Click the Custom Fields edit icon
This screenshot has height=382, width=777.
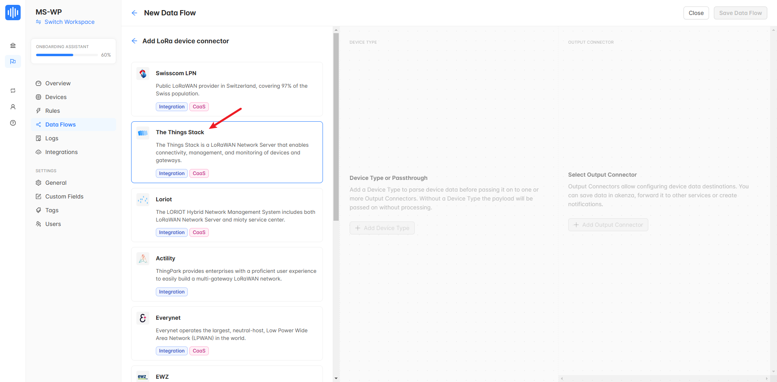click(38, 196)
